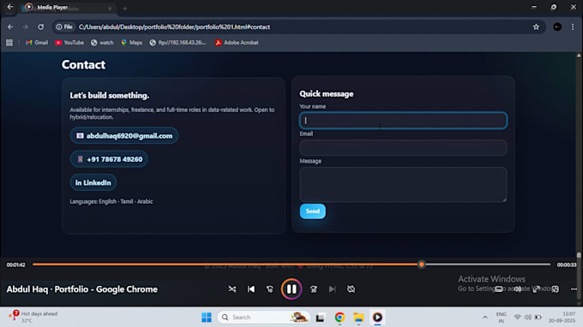Click the taskbar Search box
Viewport: 583px width, 327px height.
tap(263, 317)
